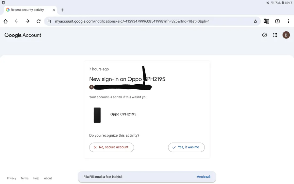Open Google Account help icon
The height and width of the screenshot is (184, 294).
[265, 35]
